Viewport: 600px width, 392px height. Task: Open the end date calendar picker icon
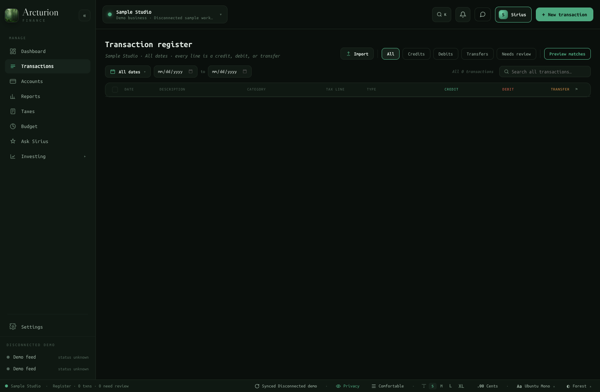pos(245,71)
